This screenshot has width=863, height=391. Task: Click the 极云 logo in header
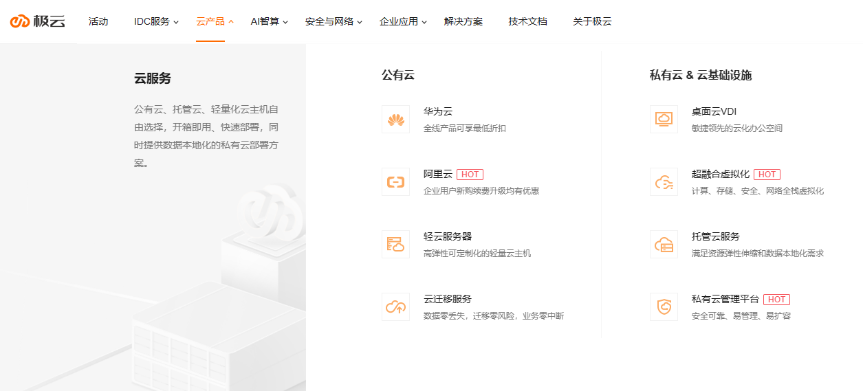click(38, 21)
